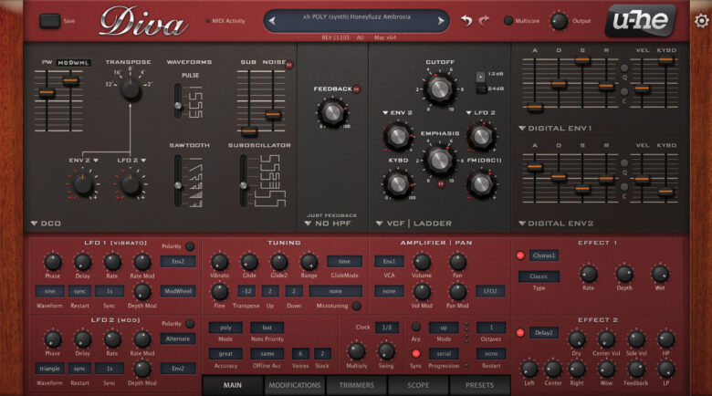The height and width of the screenshot is (396, 712).
Task: Open the NO HPF module selector
Action: point(328,224)
